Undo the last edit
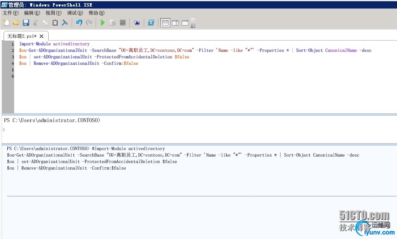 click(x=79, y=23)
